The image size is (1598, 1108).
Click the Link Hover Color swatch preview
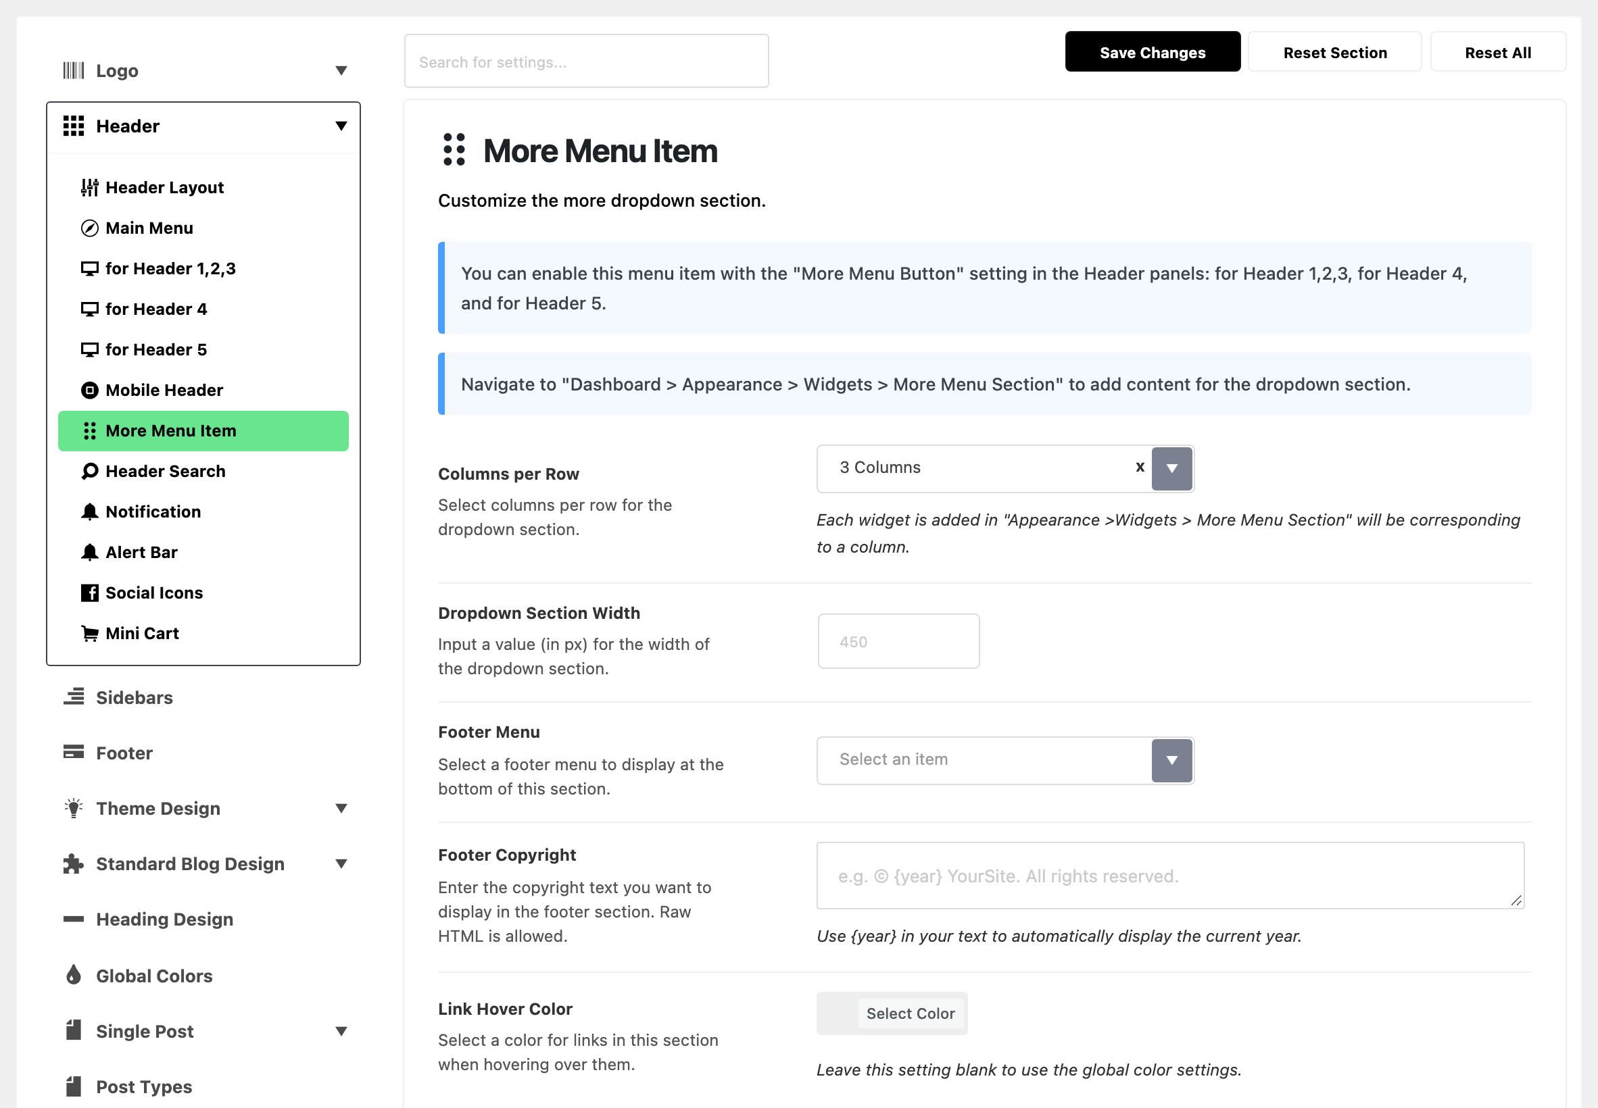click(838, 1013)
